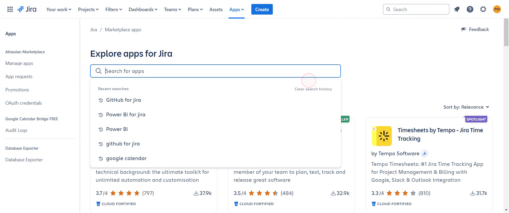The width and height of the screenshot is (509, 213).
Task: Click Marketplace apps breadcrumb
Action: tap(123, 30)
